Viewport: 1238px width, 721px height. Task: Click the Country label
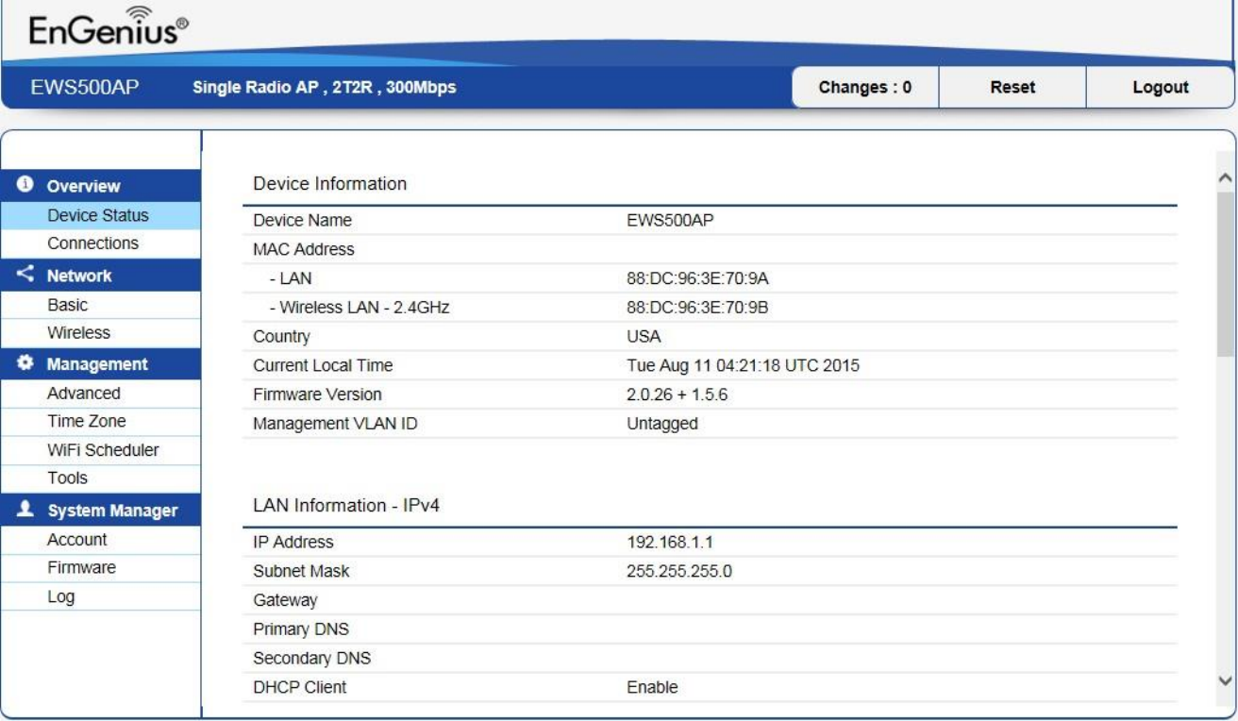[x=281, y=337]
